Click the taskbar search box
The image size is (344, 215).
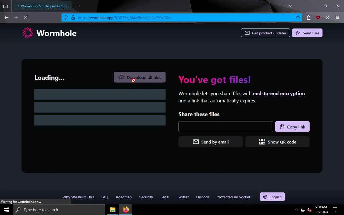[x=59, y=210]
